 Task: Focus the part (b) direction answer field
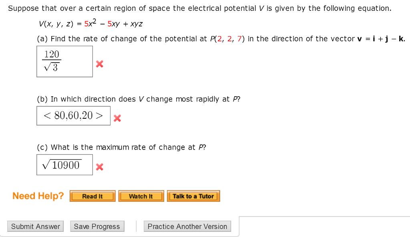73,115
